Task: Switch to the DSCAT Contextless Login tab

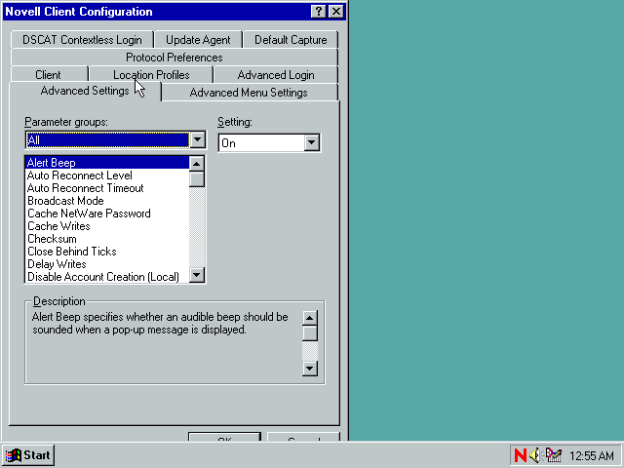Action: tap(82, 40)
